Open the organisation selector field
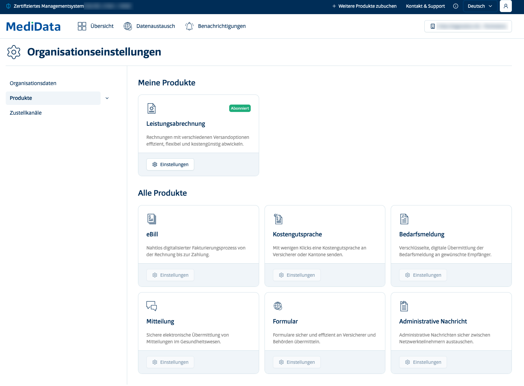The image size is (524, 386). pyautogui.click(x=468, y=26)
